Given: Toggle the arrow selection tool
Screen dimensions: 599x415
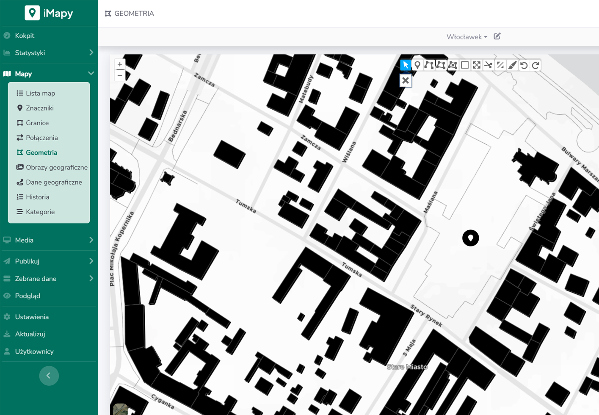Looking at the screenshot, I should tap(406, 65).
